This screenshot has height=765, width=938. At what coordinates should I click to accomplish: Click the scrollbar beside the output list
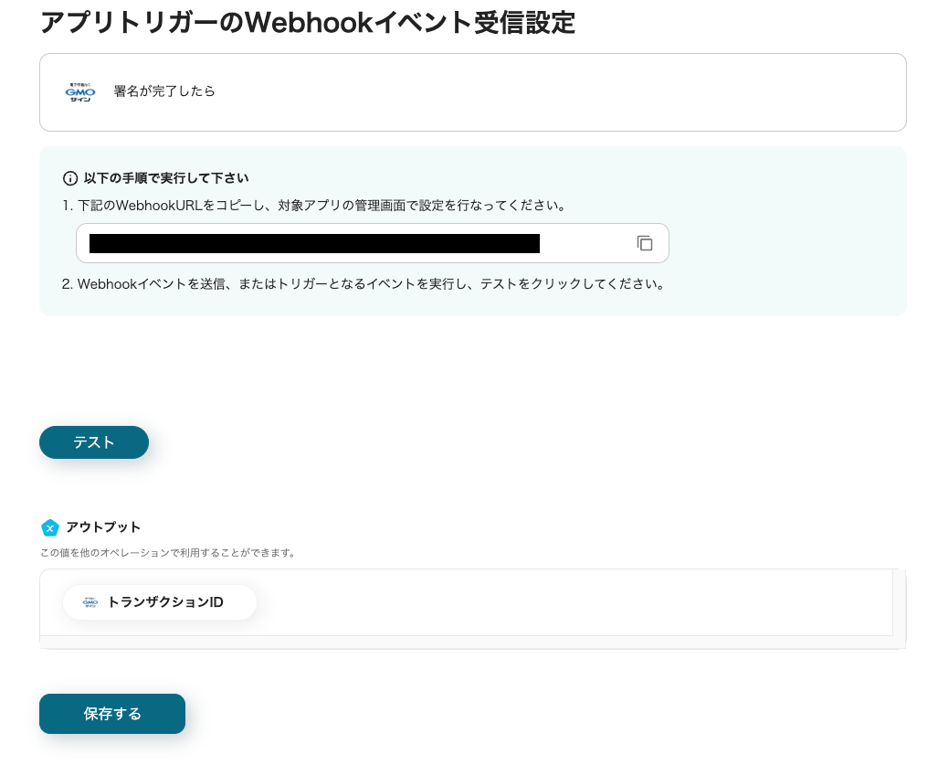[x=899, y=602]
